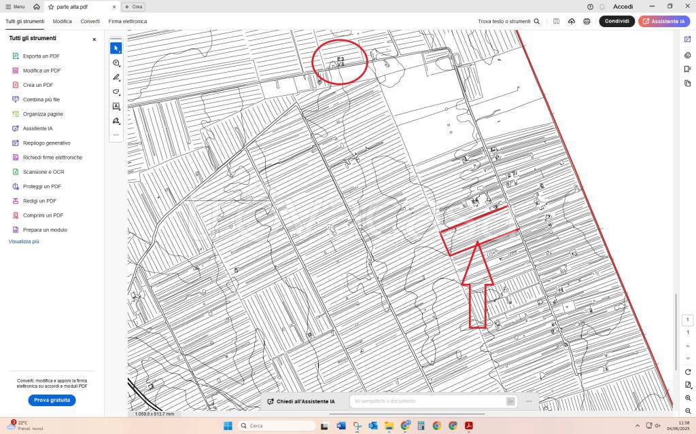The image size is (696, 434).
Task: Choose the Highlight pen tool
Action: tap(116, 77)
